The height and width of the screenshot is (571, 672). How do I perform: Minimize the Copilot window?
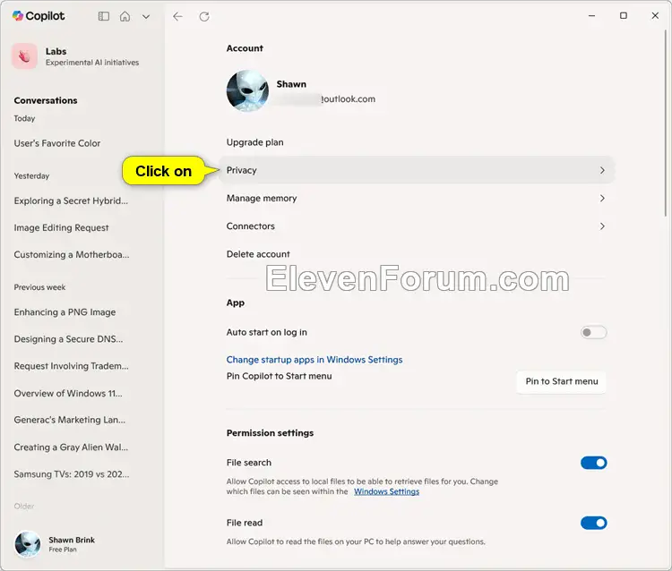pyautogui.click(x=592, y=16)
